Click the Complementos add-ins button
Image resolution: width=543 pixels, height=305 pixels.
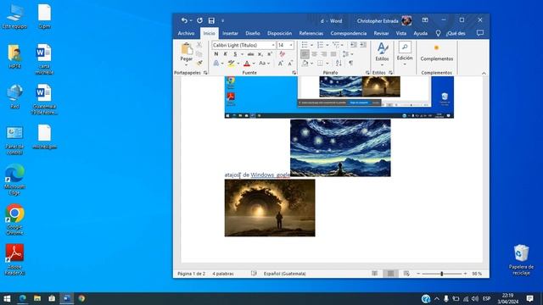(437, 53)
